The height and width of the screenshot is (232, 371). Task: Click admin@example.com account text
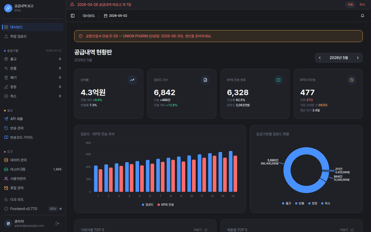[29, 226]
